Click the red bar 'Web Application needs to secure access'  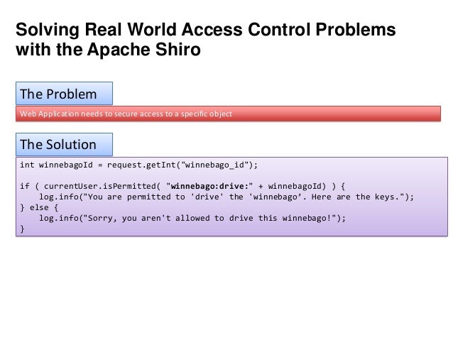point(228,114)
